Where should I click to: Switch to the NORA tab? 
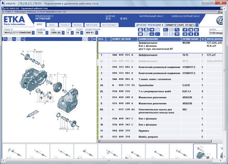pyautogui.click(x=78, y=25)
